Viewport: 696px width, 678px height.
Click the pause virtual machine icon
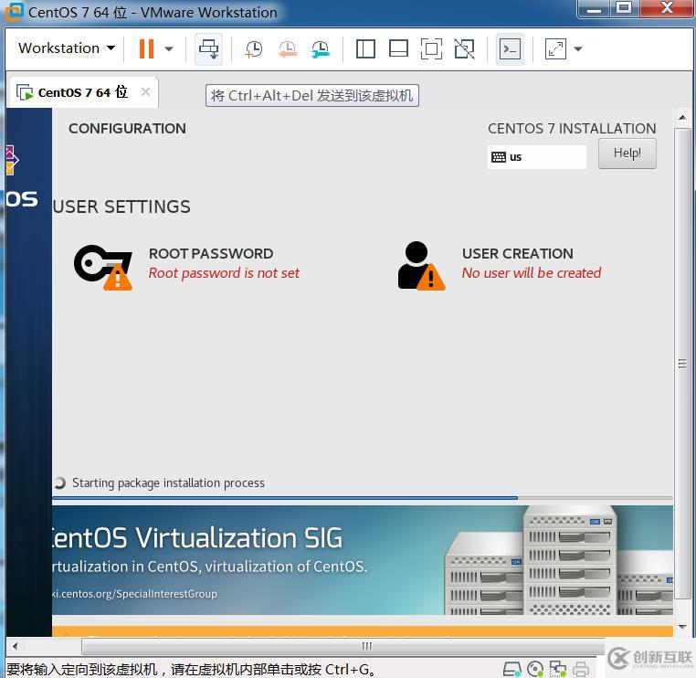(146, 49)
